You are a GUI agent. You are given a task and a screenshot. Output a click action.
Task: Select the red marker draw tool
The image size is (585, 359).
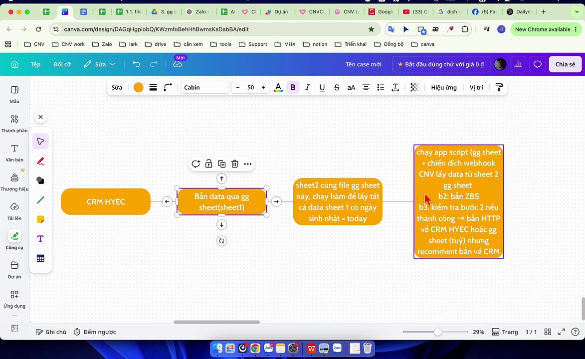click(x=41, y=161)
